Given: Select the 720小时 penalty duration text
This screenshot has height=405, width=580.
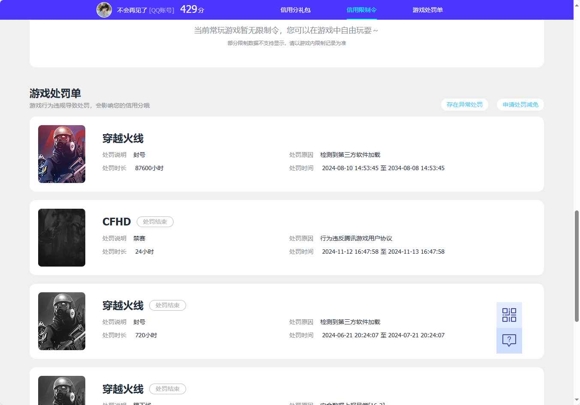Looking at the screenshot, I should [x=146, y=335].
